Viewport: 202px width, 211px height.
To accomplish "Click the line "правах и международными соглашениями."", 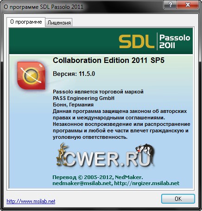I will pyautogui.click(x=109, y=118).
